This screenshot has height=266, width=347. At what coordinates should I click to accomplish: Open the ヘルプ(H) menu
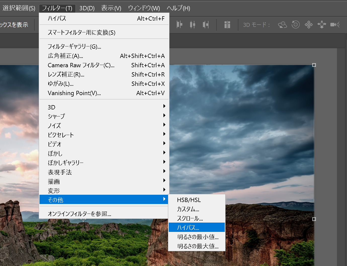click(178, 8)
